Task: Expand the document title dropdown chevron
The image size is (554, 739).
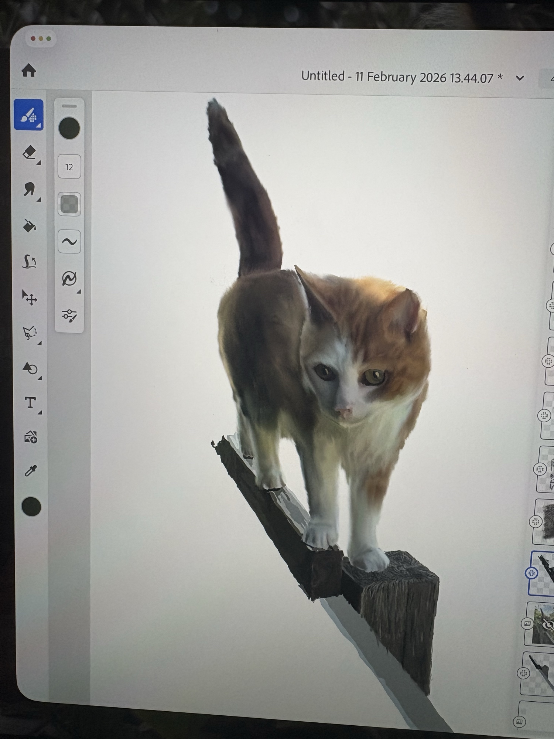Action: (x=520, y=78)
